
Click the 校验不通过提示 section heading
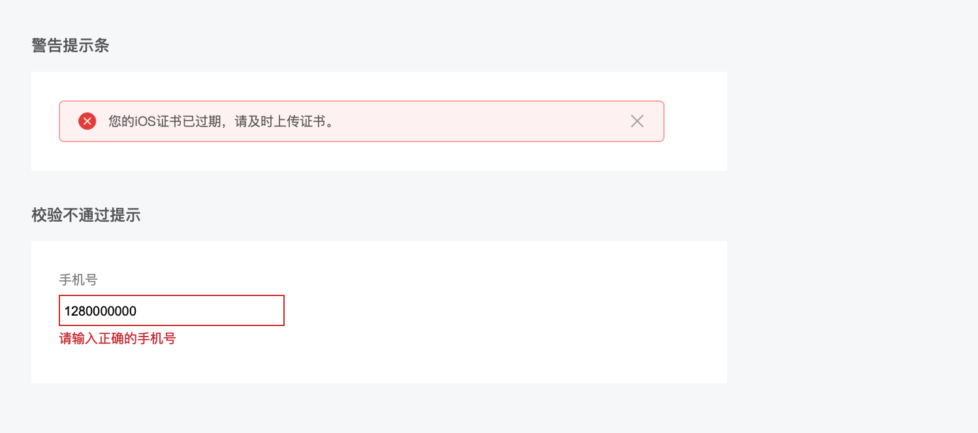tap(86, 215)
